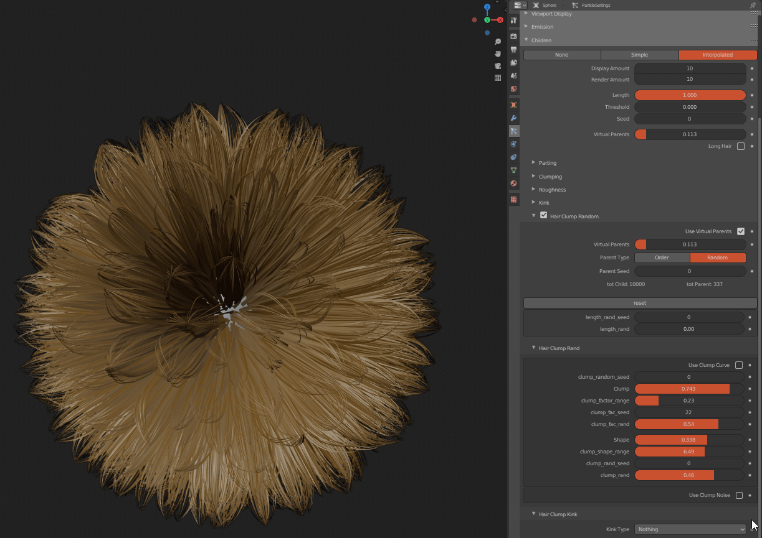This screenshot has height=538, width=762.
Task: Set Parent Type to Order
Action: click(x=662, y=257)
